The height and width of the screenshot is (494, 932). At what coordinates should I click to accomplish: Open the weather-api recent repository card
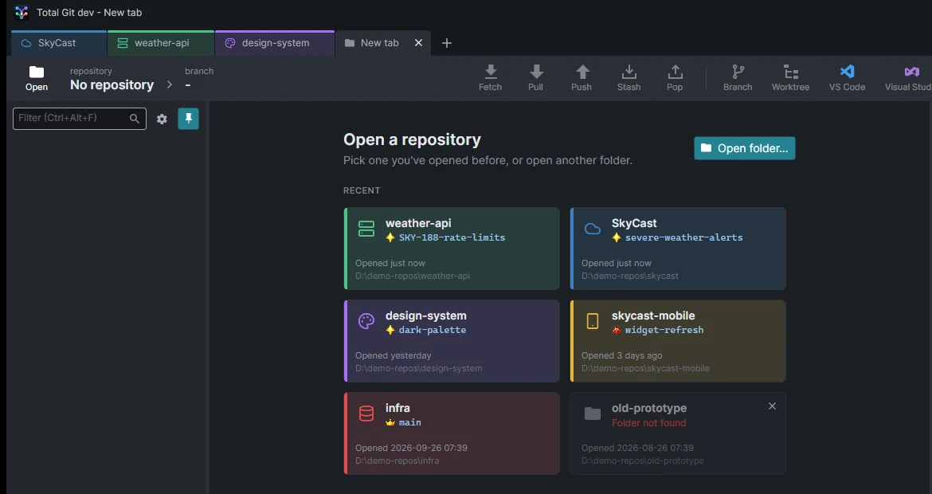tap(452, 249)
